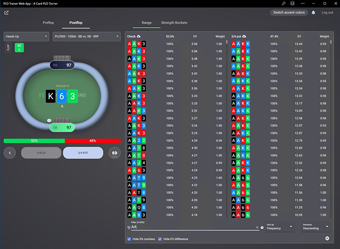Click the back arrow button below table
The height and width of the screenshot is (249, 340).
click(10, 153)
